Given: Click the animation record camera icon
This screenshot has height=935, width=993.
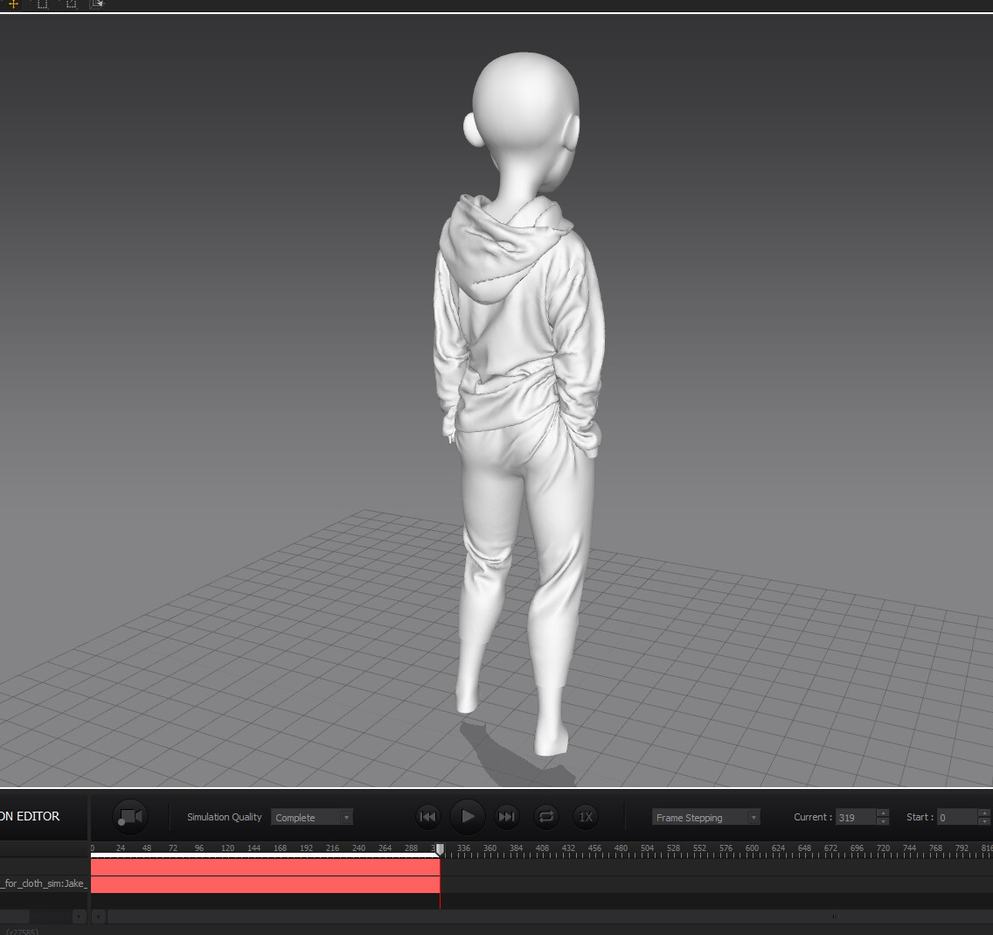Looking at the screenshot, I should tap(130, 817).
